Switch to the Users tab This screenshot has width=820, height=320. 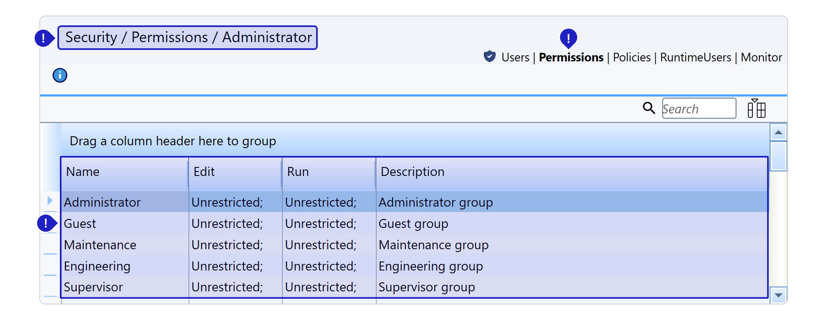(515, 57)
